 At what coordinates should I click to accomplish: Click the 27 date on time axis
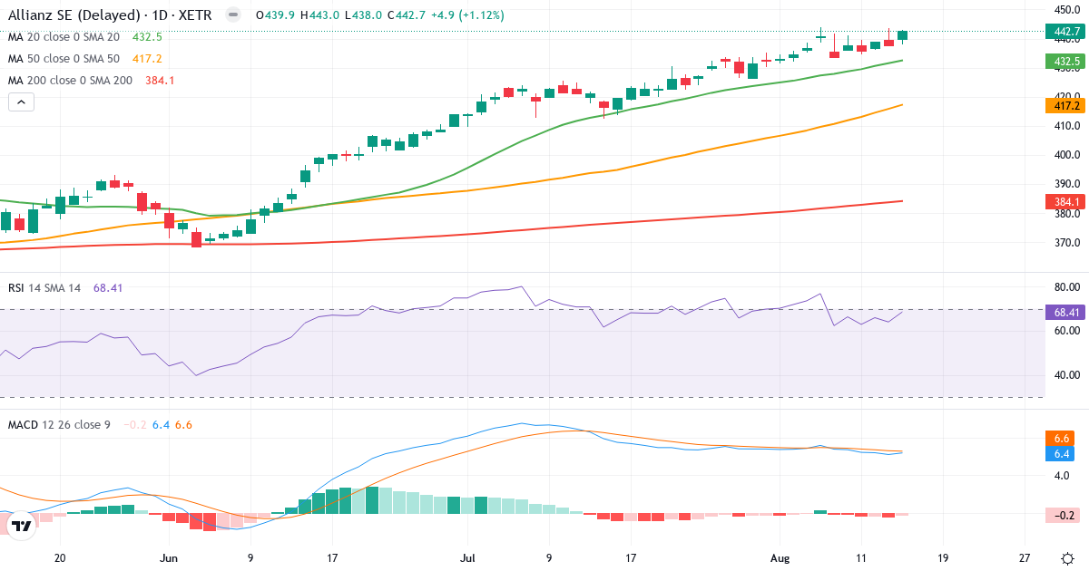coord(1024,558)
